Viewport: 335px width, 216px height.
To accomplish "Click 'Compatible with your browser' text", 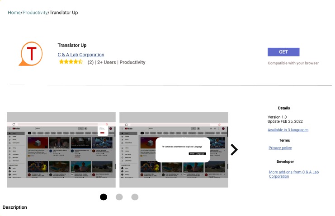I will [293, 63].
